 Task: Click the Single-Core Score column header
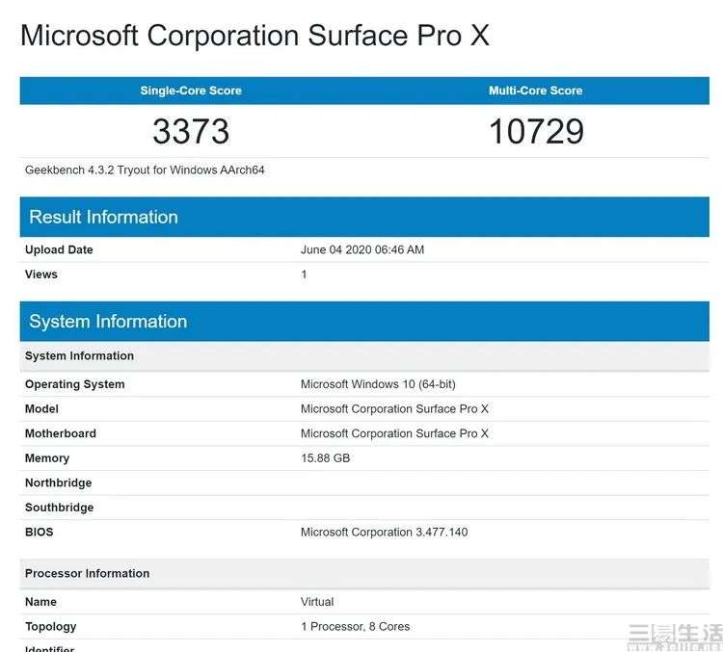[x=191, y=91]
